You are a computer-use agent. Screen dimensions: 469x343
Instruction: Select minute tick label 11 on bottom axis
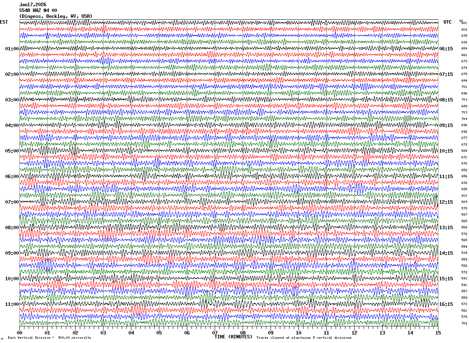(x=326, y=333)
